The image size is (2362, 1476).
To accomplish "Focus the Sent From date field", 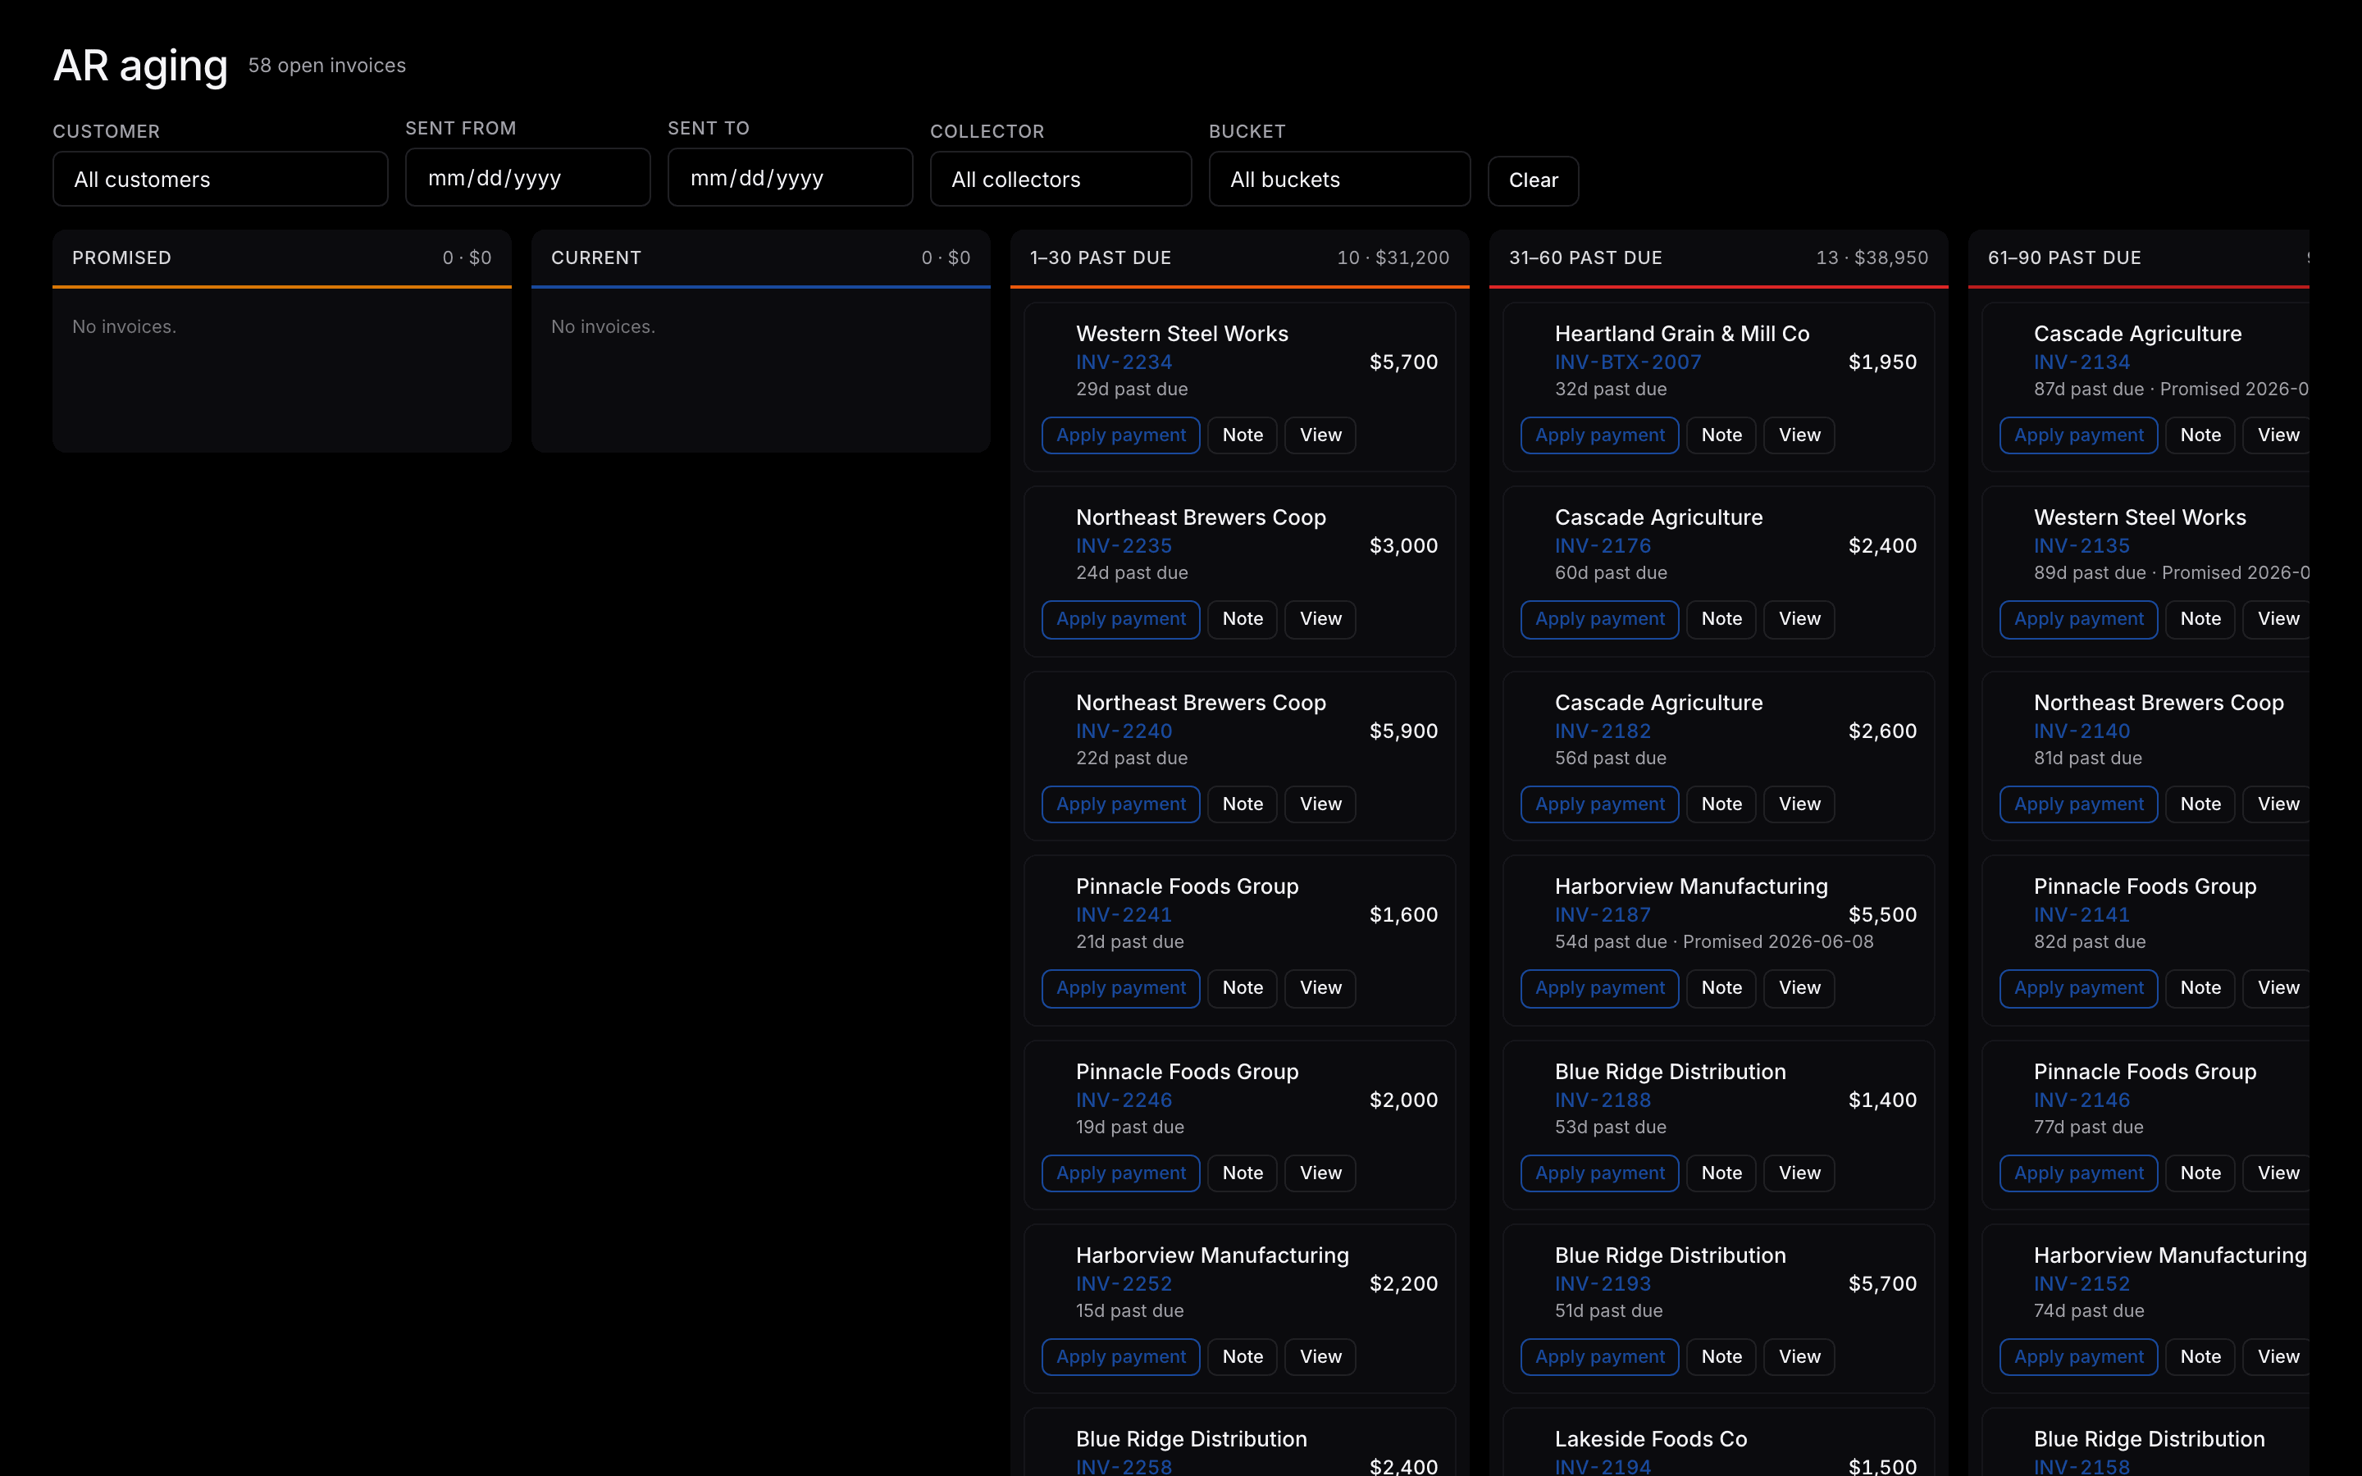I will (527, 176).
